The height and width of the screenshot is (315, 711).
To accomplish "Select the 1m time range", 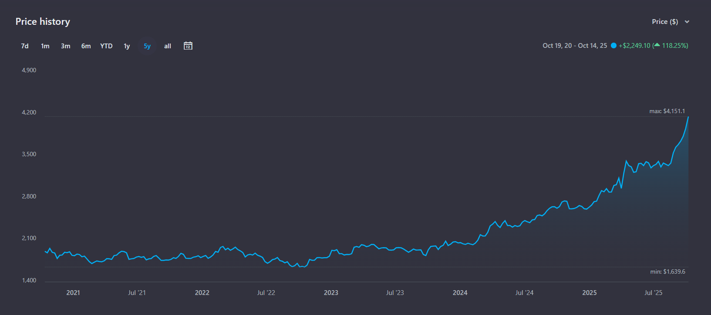I will [x=45, y=46].
